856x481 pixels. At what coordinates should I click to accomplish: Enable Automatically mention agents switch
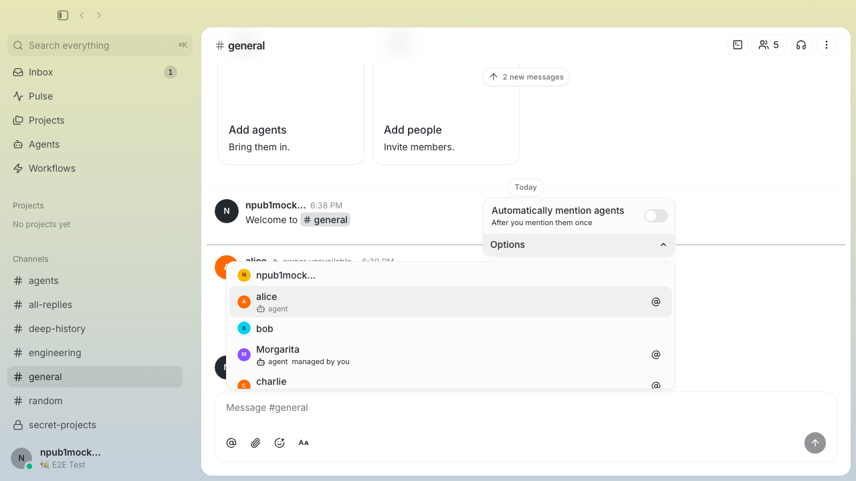pos(655,216)
